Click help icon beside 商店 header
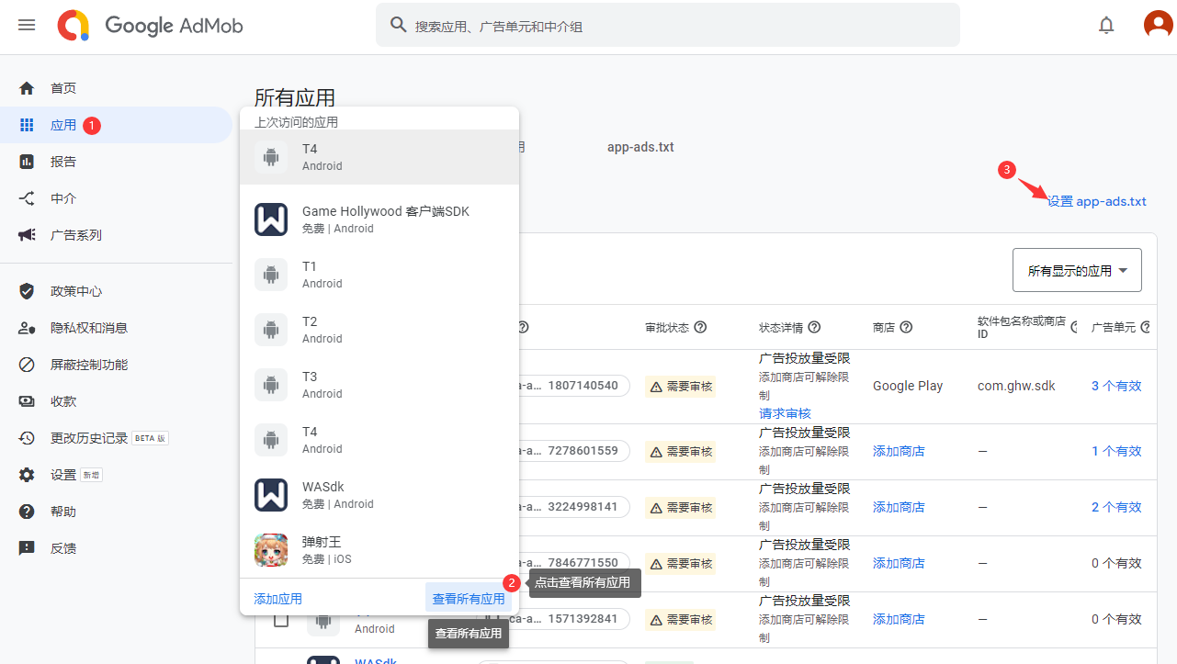Viewport: 1177px width, 664px height. 906,327
